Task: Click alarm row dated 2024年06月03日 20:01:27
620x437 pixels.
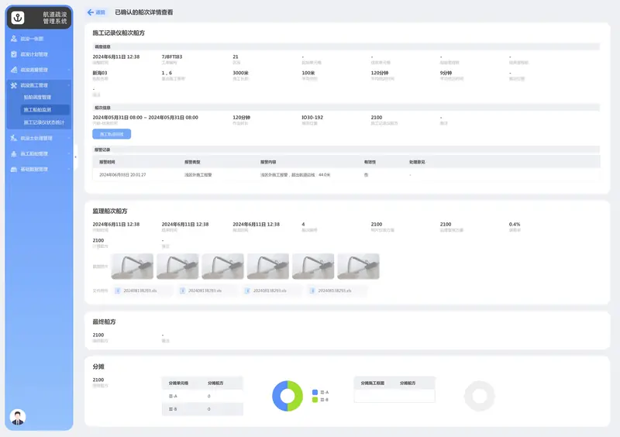Action: coord(346,175)
